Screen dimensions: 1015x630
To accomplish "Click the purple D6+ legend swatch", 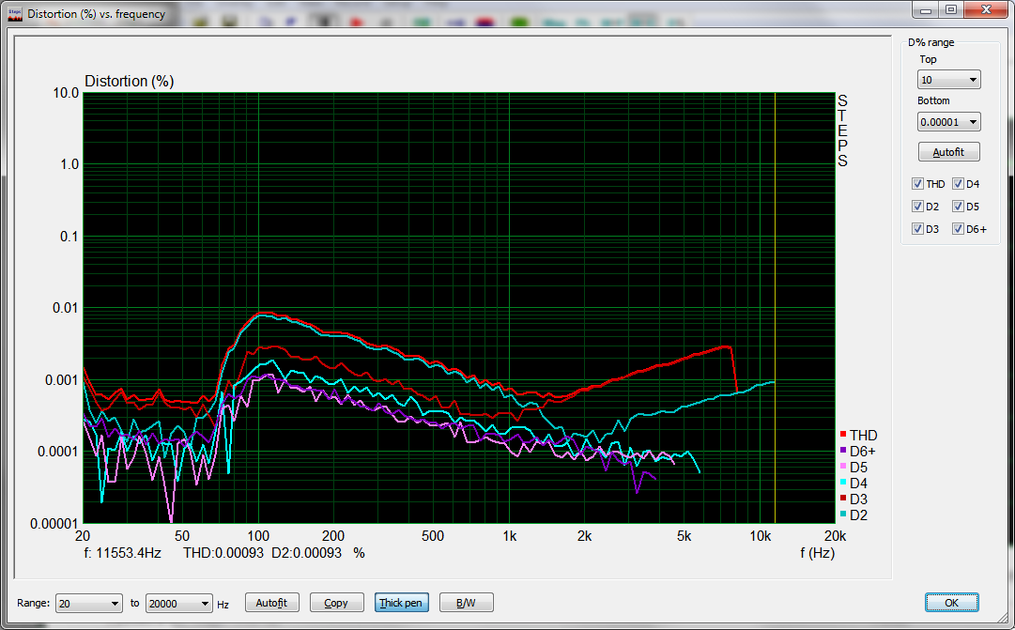I will coord(843,451).
